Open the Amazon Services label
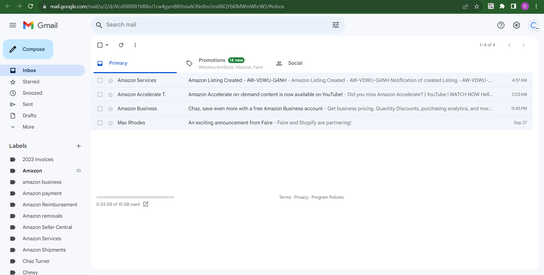 point(42,239)
